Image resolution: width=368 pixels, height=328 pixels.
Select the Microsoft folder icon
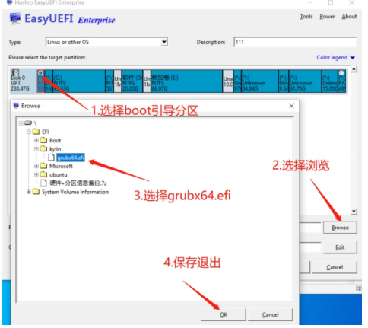tap(44, 166)
